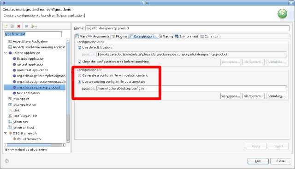The width and height of the screenshot is (295, 169).
Task: Select org.rifidi.designer.converter configuration
Action: (x=39, y=81)
